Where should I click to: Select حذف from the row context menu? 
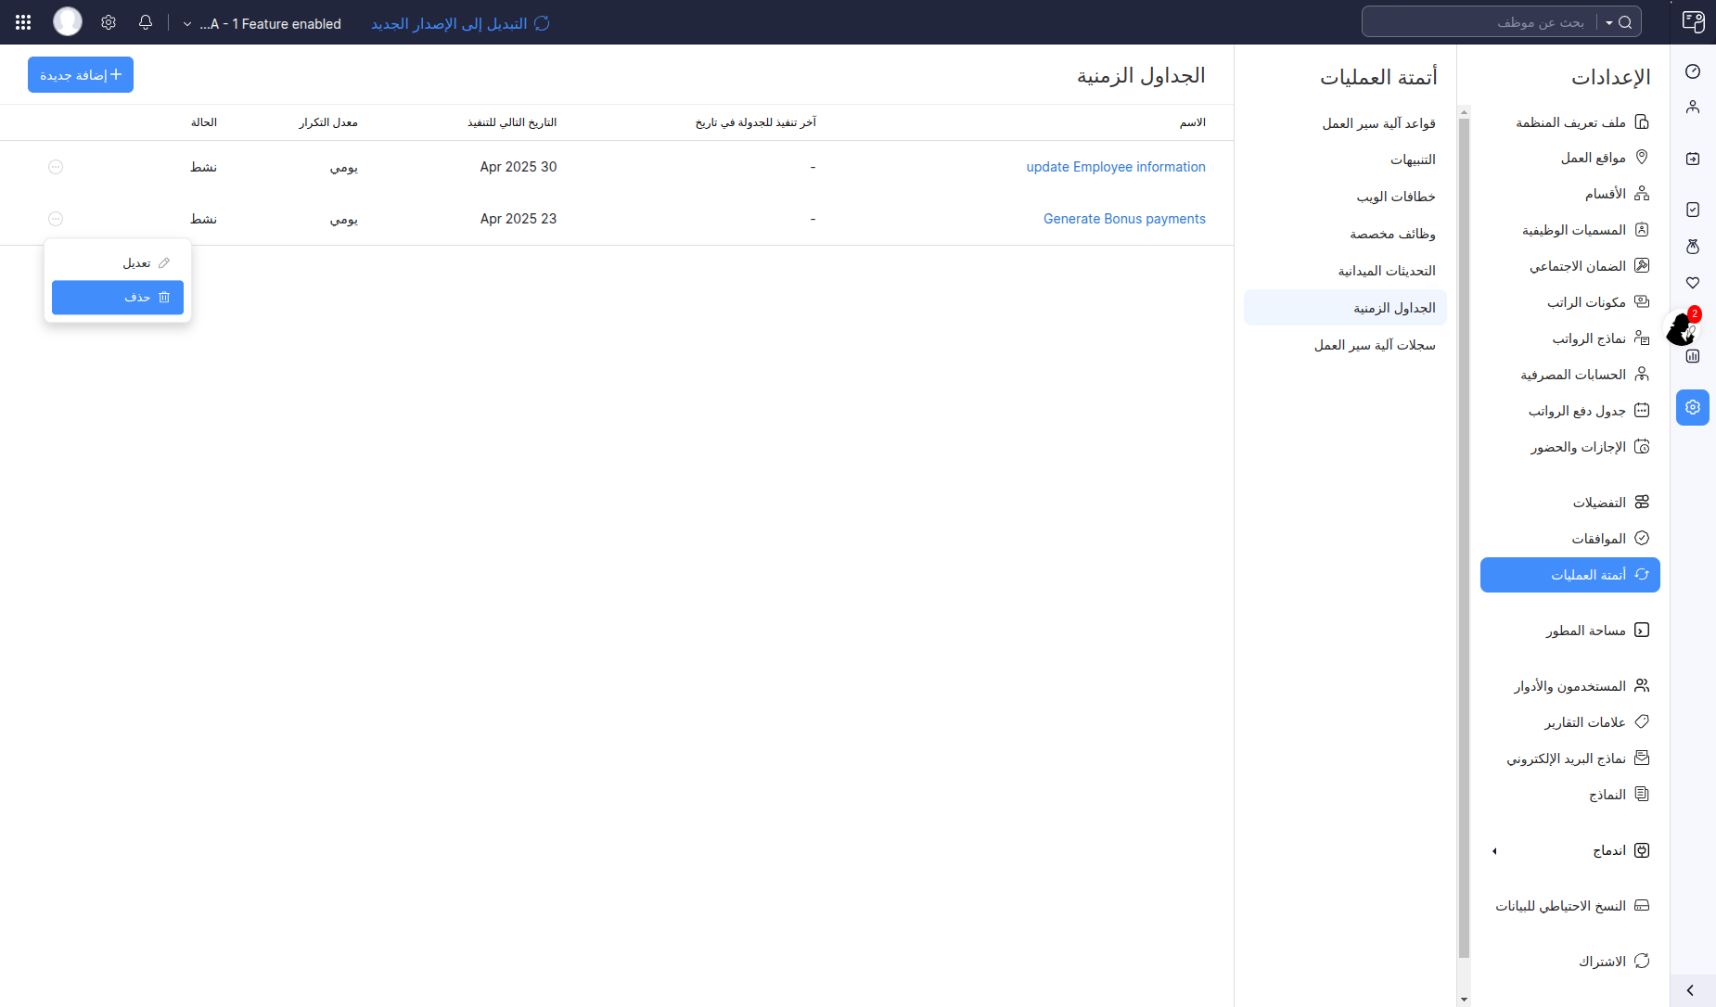118,298
